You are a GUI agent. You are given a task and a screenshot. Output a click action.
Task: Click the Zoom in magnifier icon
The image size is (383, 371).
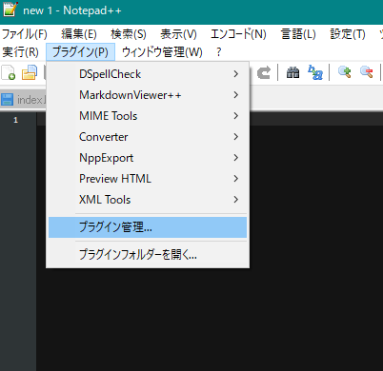(344, 72)
